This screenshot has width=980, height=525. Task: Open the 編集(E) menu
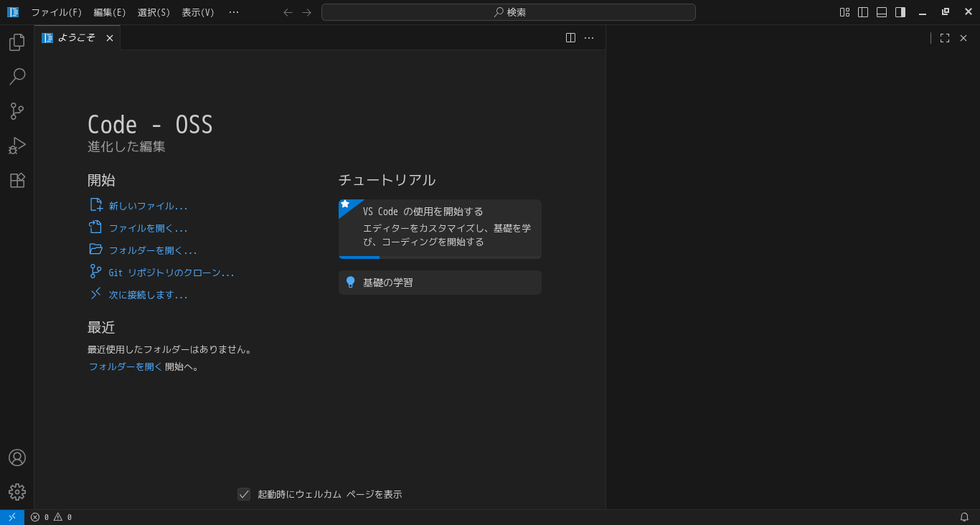point(110,12)
